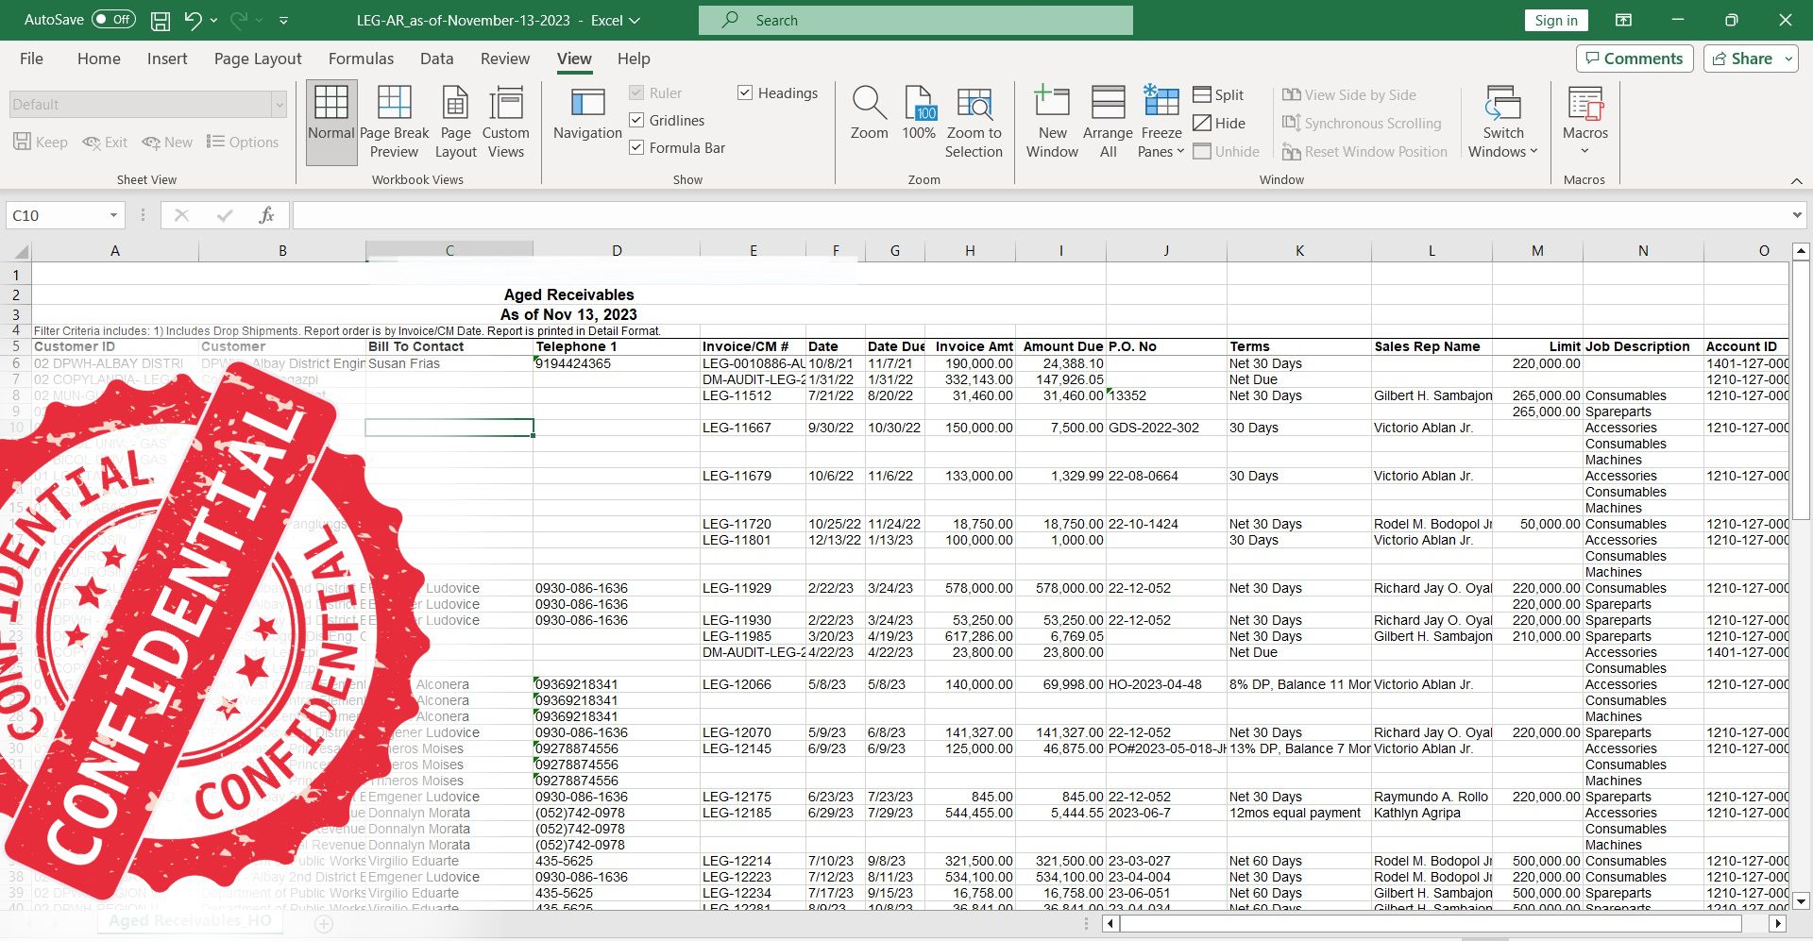Open Page Break Preview
Screen dimensions: 1813x941
coord(394,123)
